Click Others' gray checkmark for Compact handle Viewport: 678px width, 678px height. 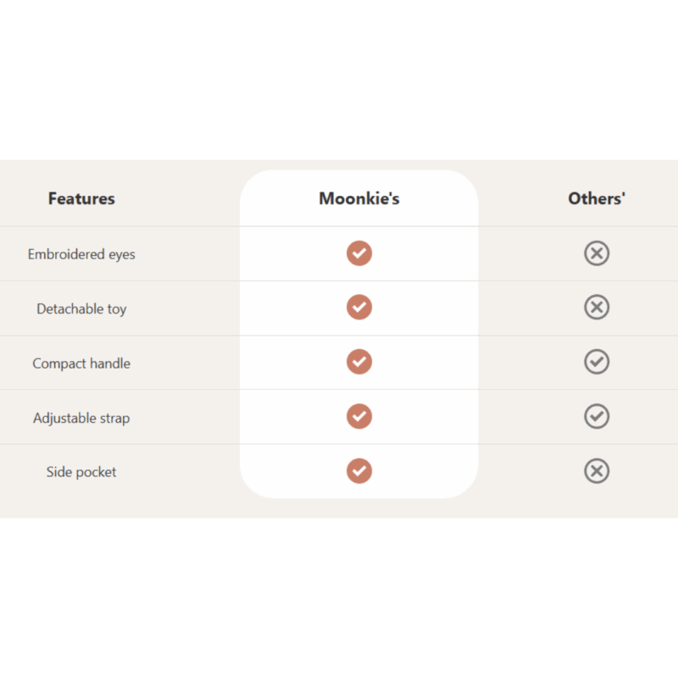tap(597, 362)
